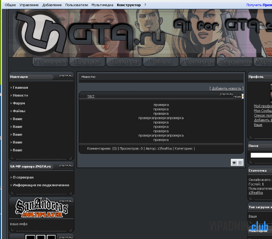The width and height of the screenshot is (272, 239).
Task: Open the Файлы header tab
Action: point(124,62)
